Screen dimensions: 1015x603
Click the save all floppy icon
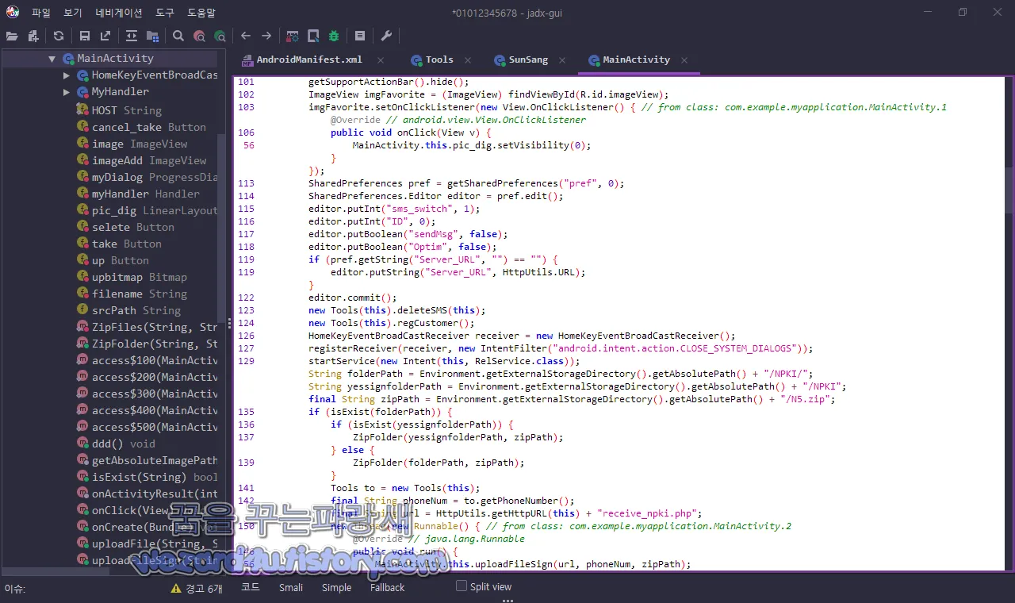(x=85, y=36)
